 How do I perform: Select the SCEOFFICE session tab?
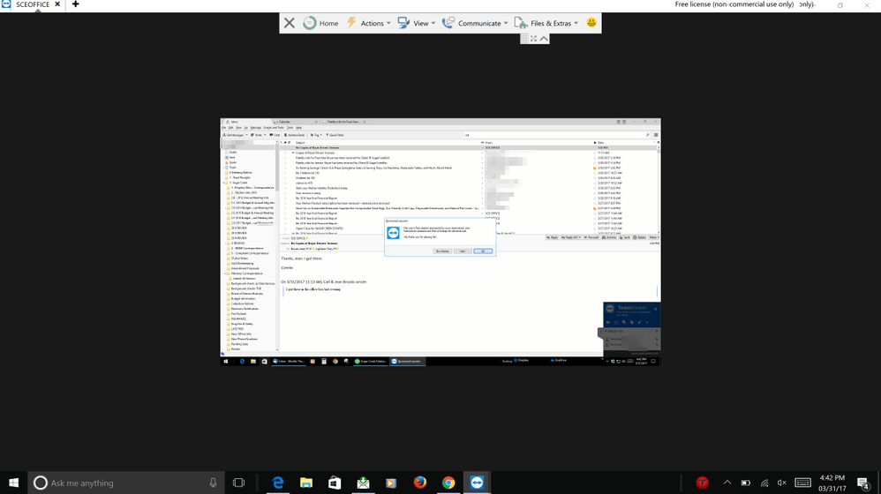tap(33, 4)
